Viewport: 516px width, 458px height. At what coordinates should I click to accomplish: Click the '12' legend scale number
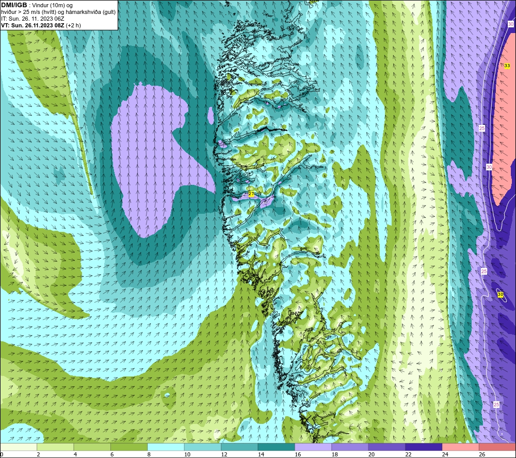tap(224, 454)
